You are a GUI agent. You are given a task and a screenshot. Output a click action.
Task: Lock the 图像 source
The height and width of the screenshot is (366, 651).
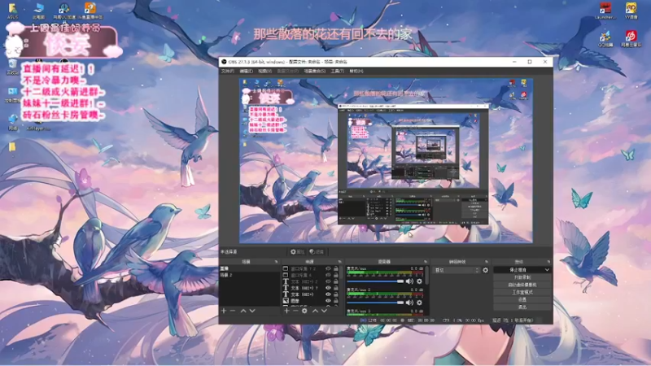336,301
